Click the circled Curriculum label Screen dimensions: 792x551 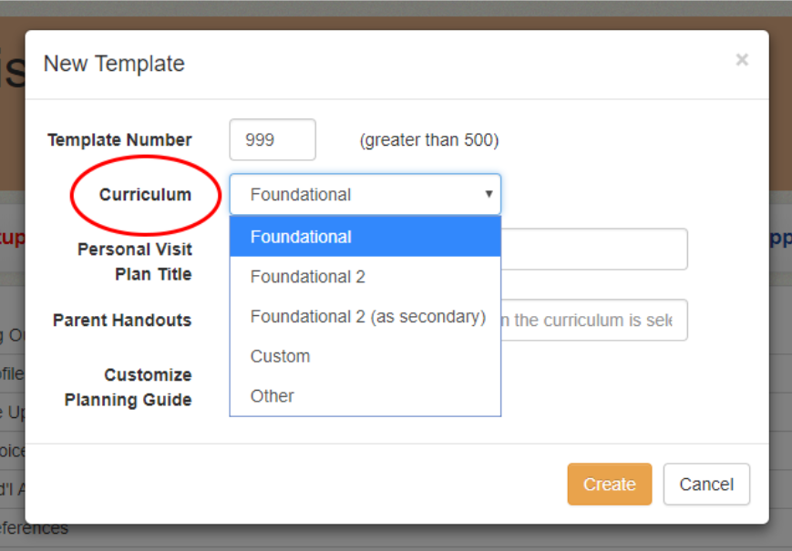click(x=146, y=195)
